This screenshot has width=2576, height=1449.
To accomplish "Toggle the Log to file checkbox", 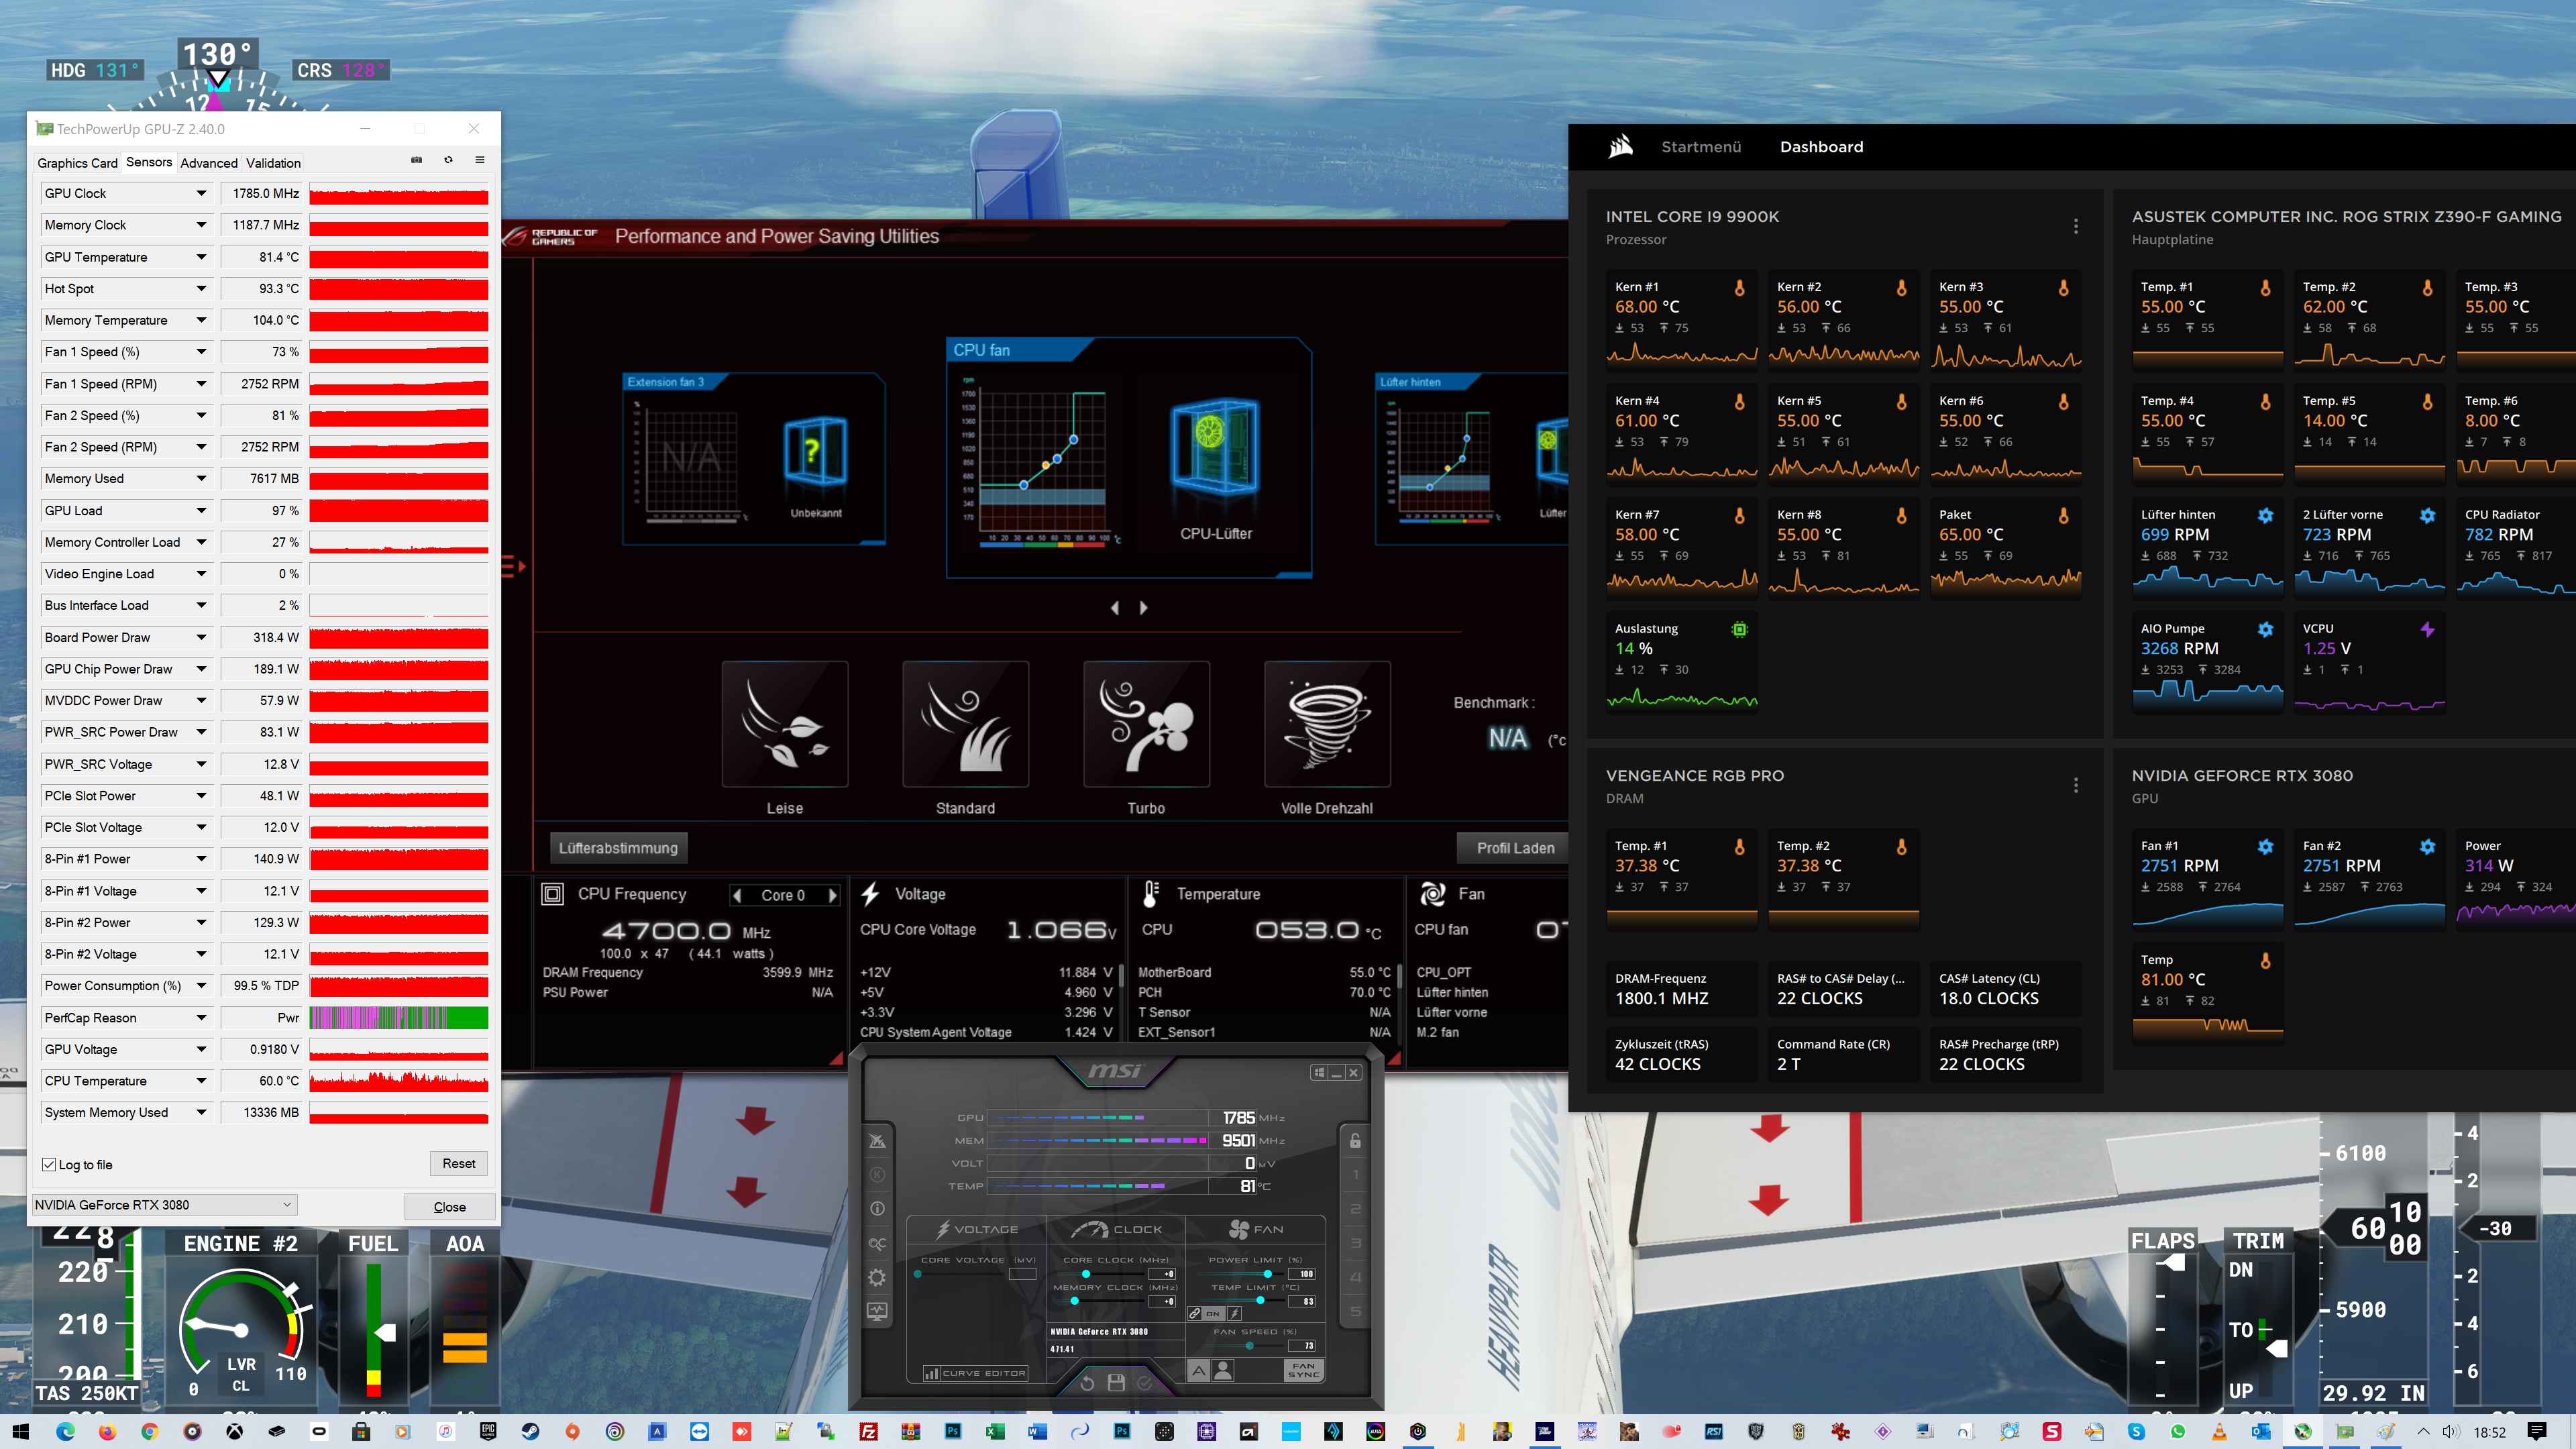I will click(x=49, y=1164).
